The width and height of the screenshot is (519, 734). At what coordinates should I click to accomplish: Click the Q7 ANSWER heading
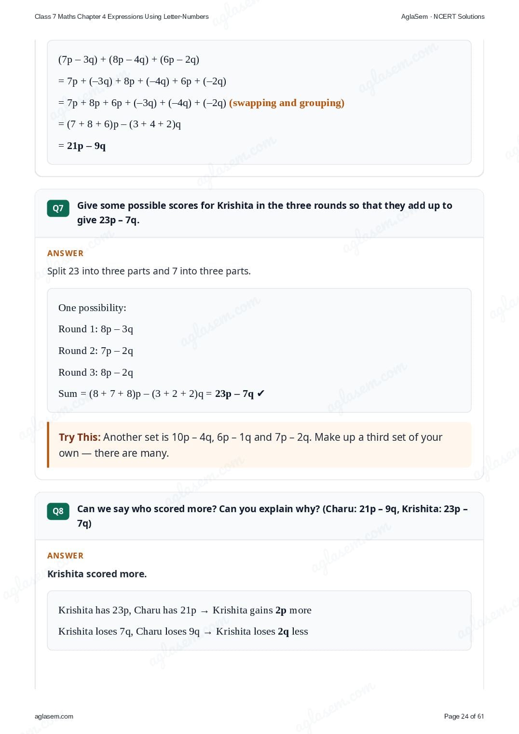pyautogui.click(x=65, y=253)
